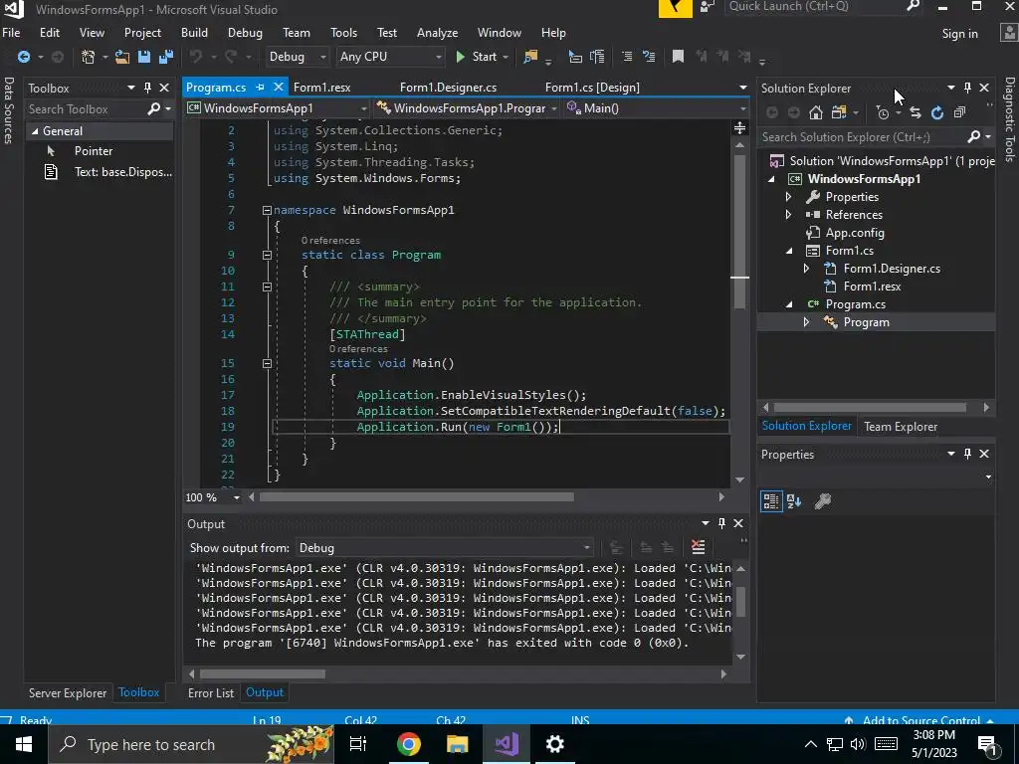The height and width of the screenshot is (764, 1019).
Task: Collapse the namespace WindowsFormsApp1 code block
Action: (267, 211)
